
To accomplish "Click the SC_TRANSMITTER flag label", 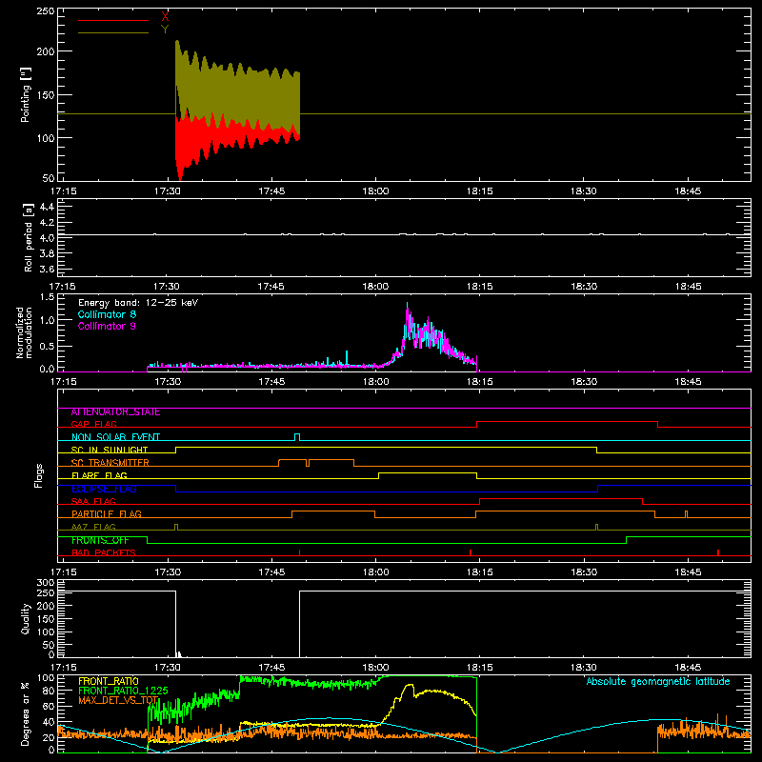I will coord(110,462).
